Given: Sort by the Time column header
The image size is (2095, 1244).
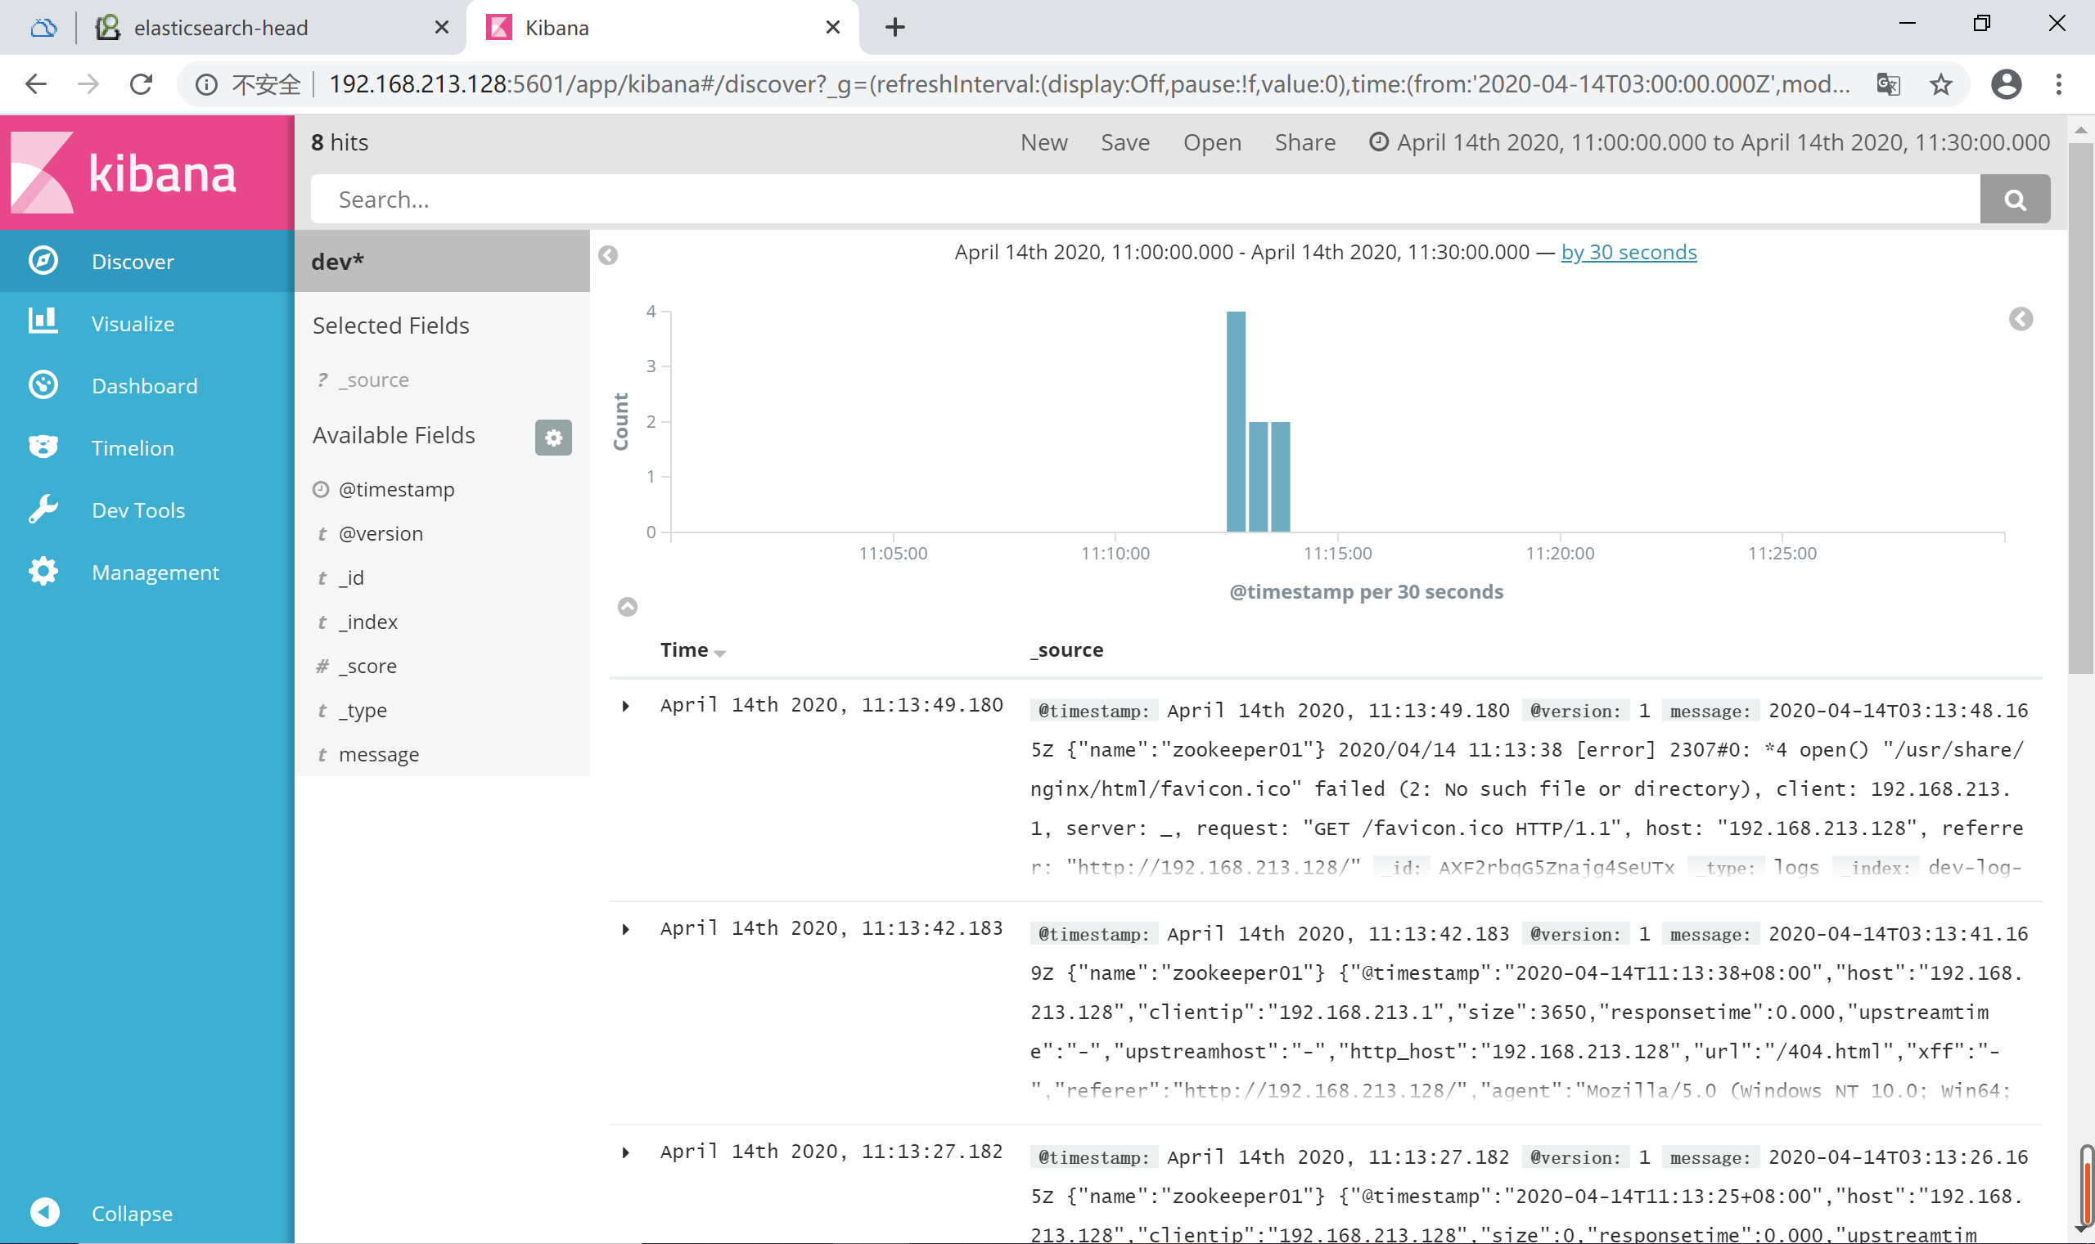Looking at the screenshot, I should point(693,650).
